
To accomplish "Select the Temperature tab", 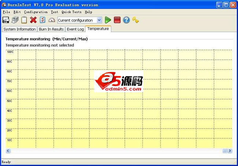I will tap(98, 29).
